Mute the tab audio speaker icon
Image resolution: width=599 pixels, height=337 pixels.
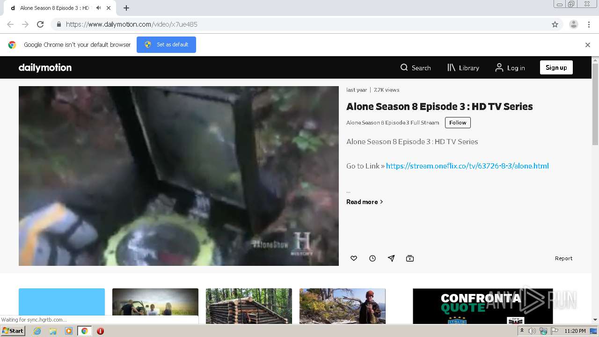(x=98, y=8)
